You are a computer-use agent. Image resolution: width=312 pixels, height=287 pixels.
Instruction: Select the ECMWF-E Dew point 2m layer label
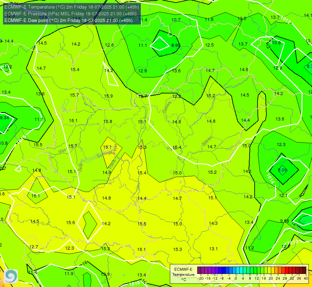pos(69,20)
